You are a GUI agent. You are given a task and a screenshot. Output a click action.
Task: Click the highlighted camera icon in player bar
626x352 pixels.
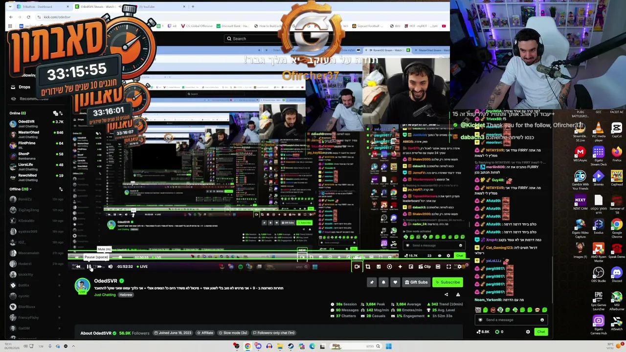click(357, 266)
